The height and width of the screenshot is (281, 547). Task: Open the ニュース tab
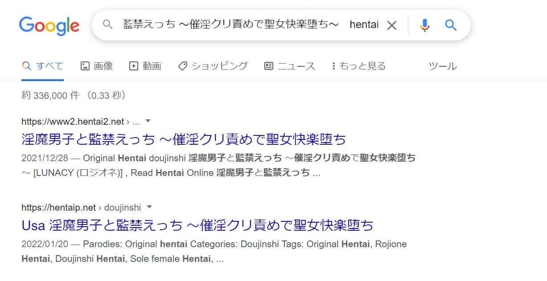pyautogui.click(x=290, y=66)
